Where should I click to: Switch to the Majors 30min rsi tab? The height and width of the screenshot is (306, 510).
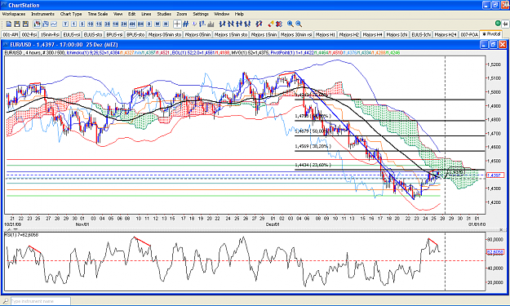pyautogui.click(x=296, y=34)
